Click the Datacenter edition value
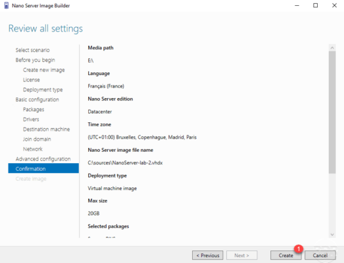This screenshot has width=344, height=263. point(100,112)
